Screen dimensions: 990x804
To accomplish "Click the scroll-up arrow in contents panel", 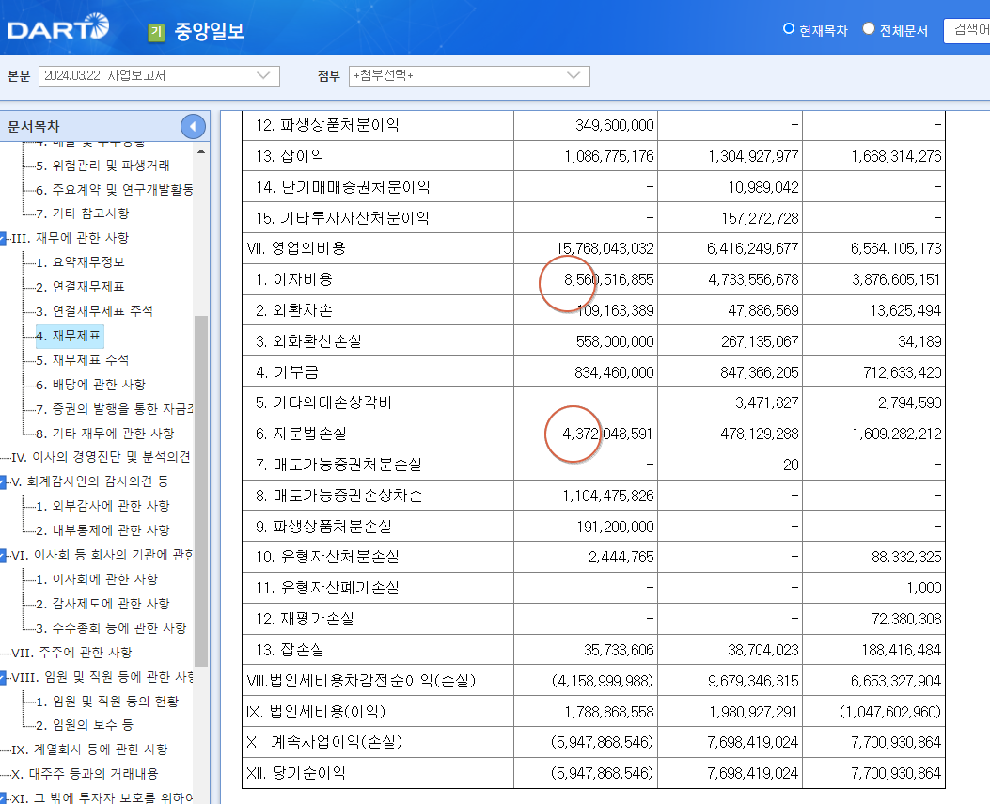I will pos(201,151).
